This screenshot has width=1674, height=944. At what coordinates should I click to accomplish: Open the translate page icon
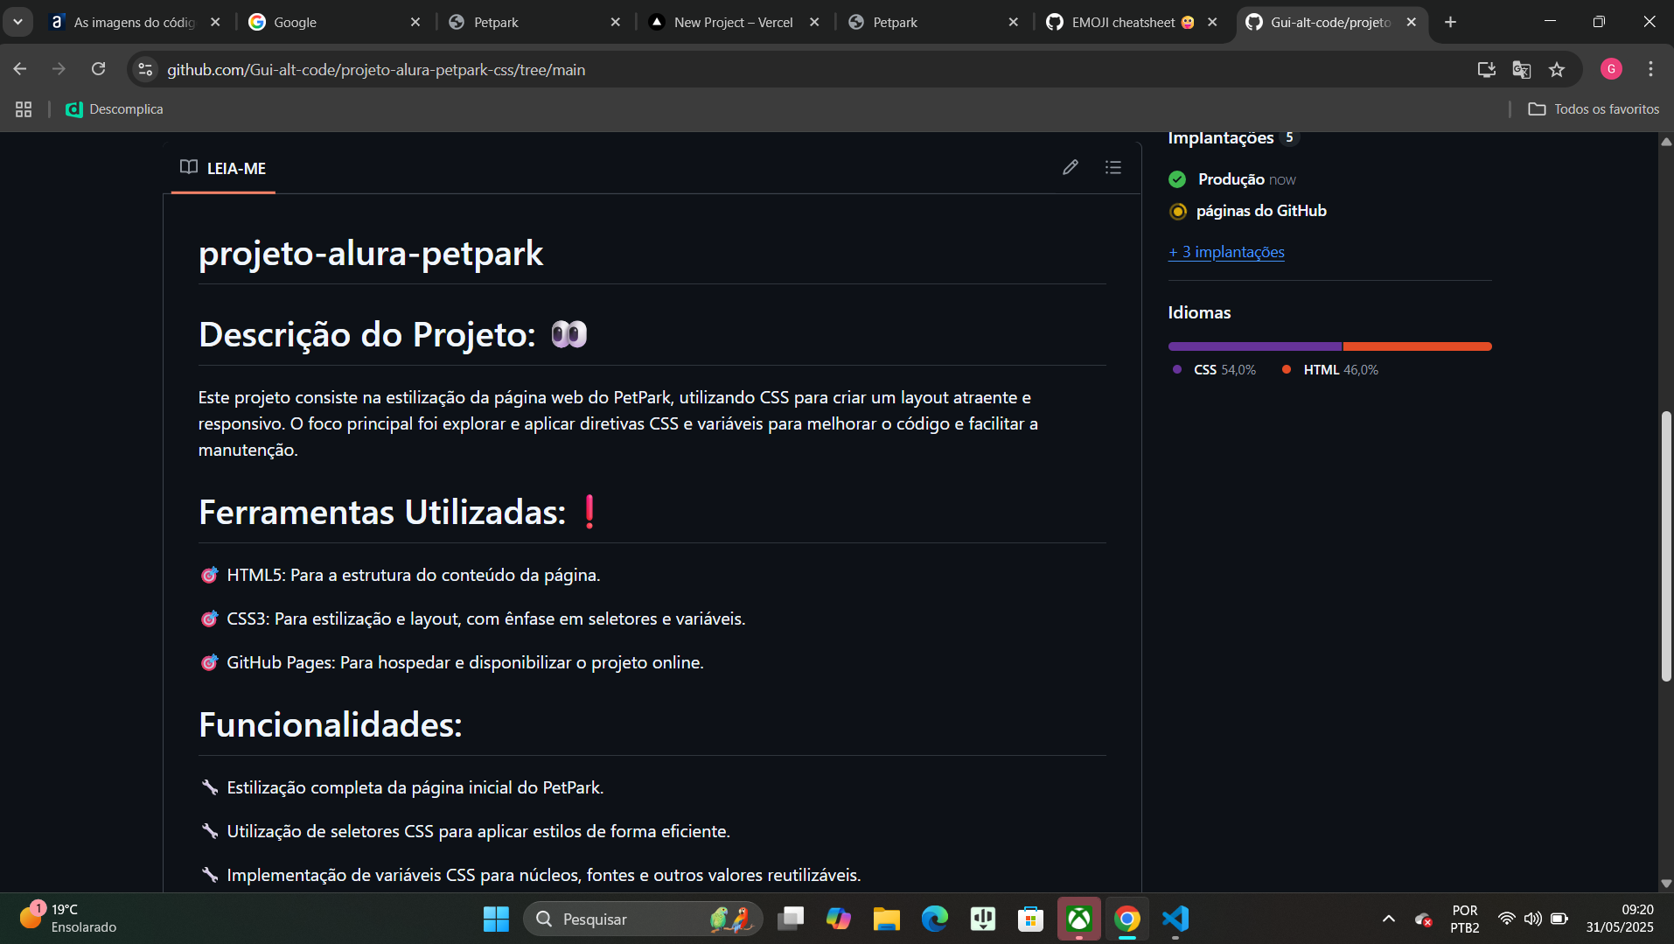tap(1521, 69)
